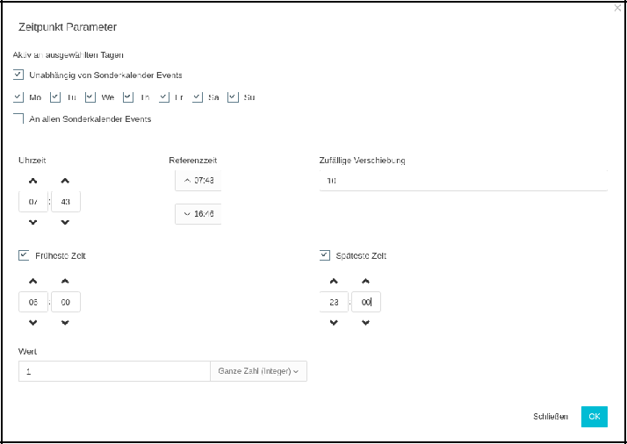Toggle Unabhängig von Sonderkalender Events checkbox
The width and height of the screenshot is (627, 444).
19,75
